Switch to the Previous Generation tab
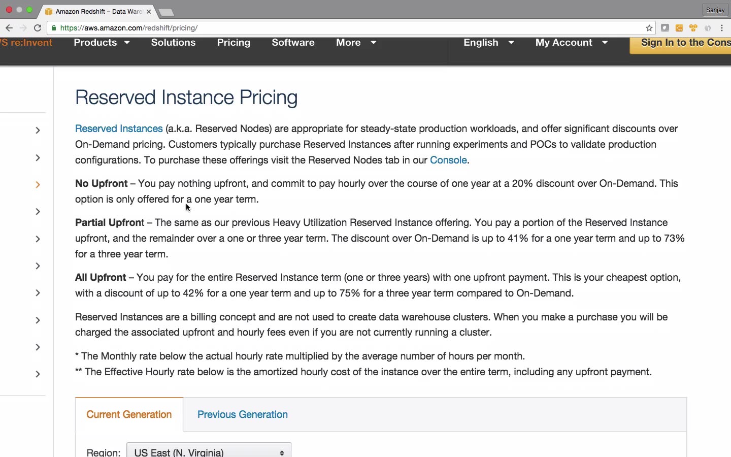This screenshot has width=731, height=457. [242, 414]
